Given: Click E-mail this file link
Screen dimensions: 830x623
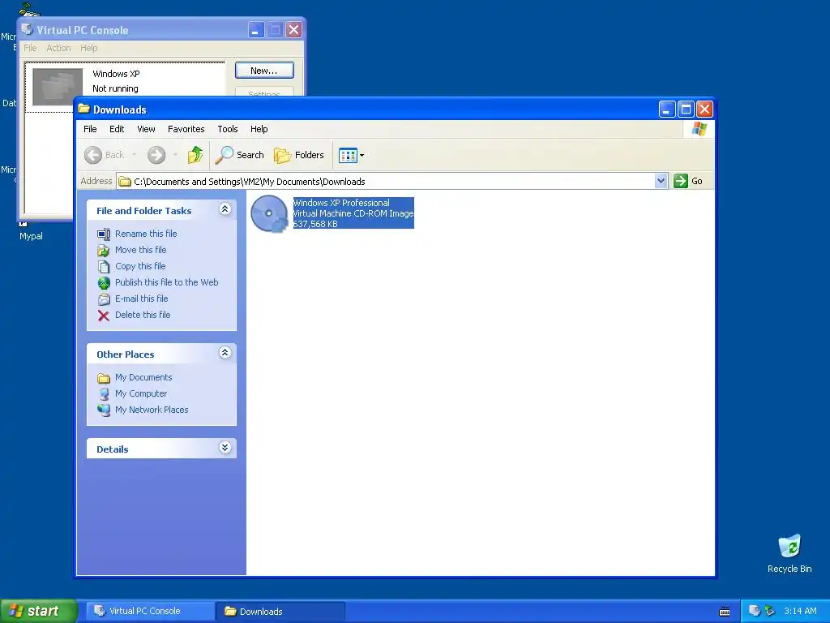Looking at the screenshot, I should pos(141,299).
